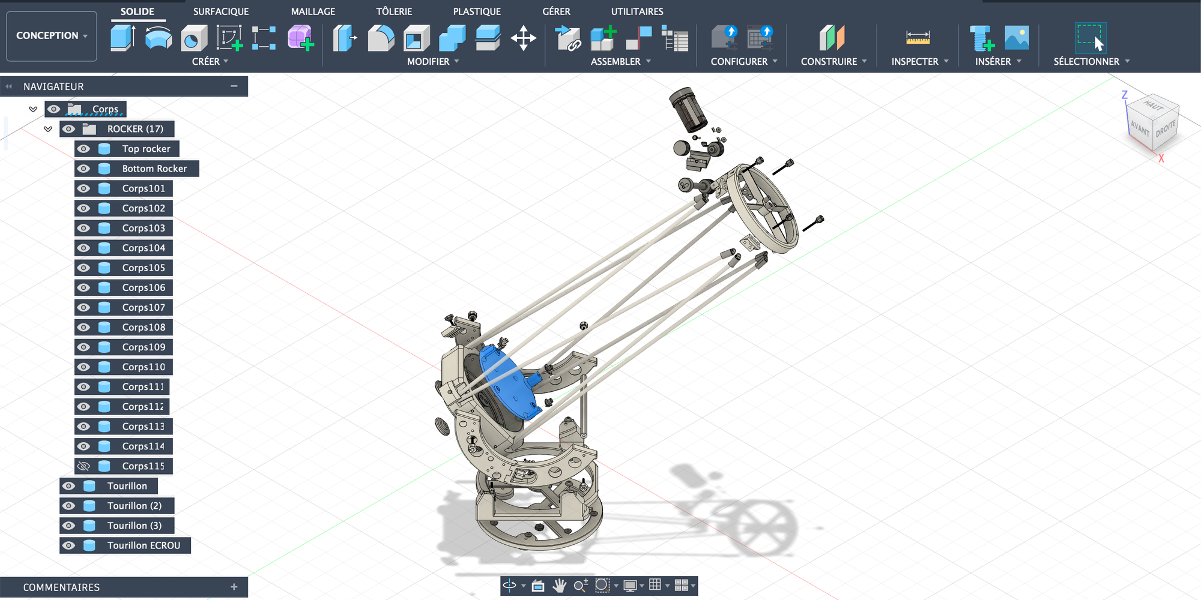Viewport: 1201px width, 600px height.
Task: Click the purple Create Form icon
Action: point(300,38)
